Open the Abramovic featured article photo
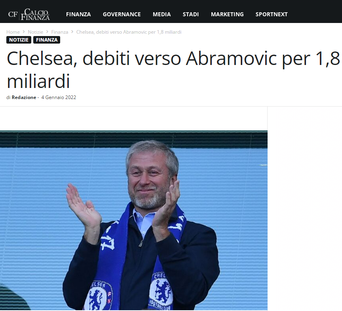Image resolution: width=342 pixels, height=311 pixels. (x=134, y=220)
